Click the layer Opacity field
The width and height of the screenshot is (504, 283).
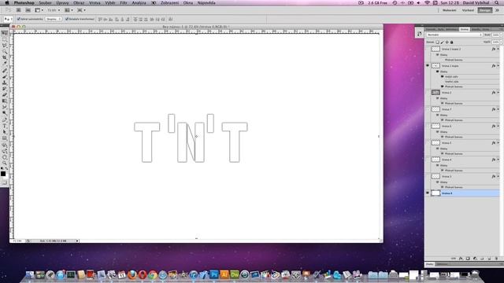click(495, 35)
